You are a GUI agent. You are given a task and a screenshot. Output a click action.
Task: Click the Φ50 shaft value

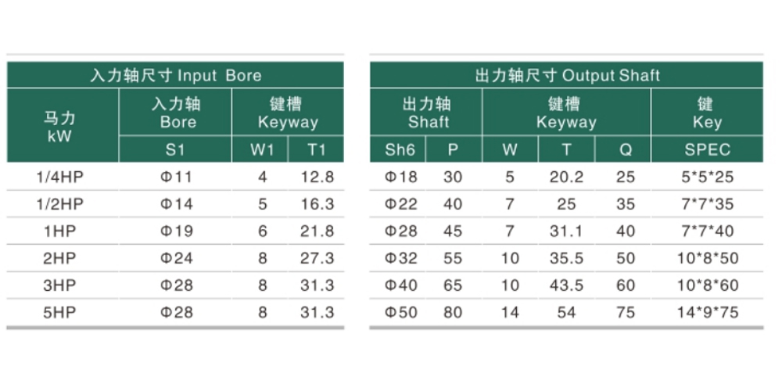(x=400, y=312)
